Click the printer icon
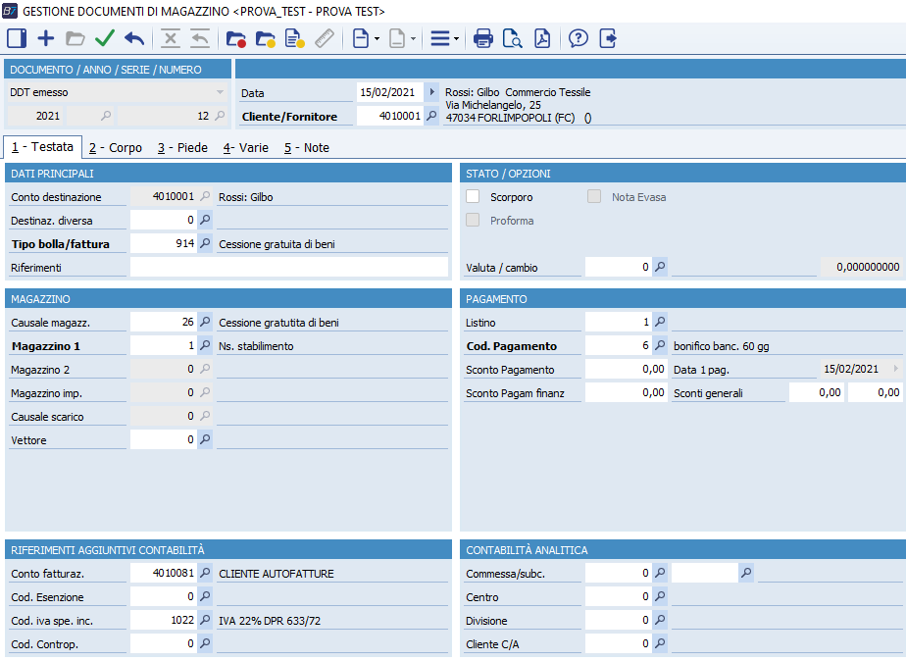Image resolution: width=906 pixels, height=661 pixels. click(x=482, y=38)
